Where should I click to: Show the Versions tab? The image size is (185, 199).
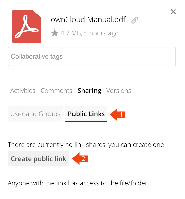(119, 91)
